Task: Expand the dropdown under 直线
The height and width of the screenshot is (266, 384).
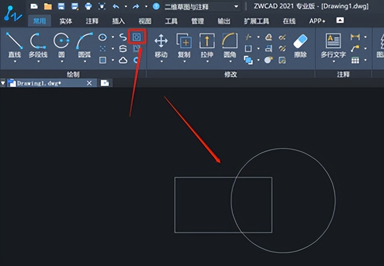Action: 15,62
